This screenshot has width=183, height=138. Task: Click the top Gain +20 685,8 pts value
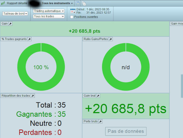[x=85, y=31]
